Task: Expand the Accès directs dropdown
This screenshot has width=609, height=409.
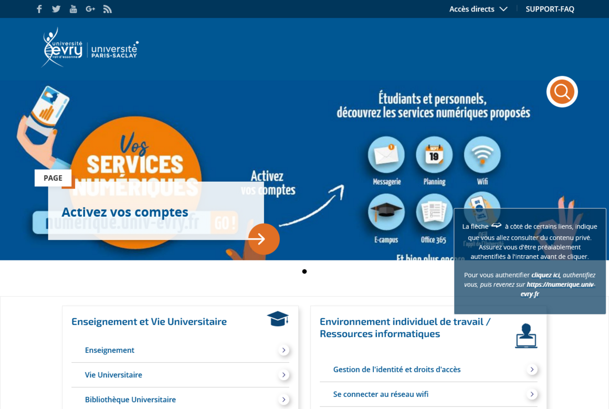Action: coord(478,8)
